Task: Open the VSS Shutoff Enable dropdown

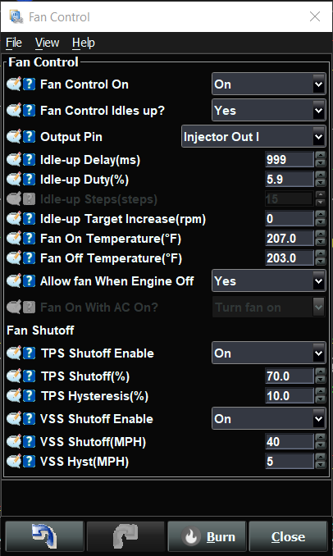Action: pyautogui.click(x=269, y=419)
